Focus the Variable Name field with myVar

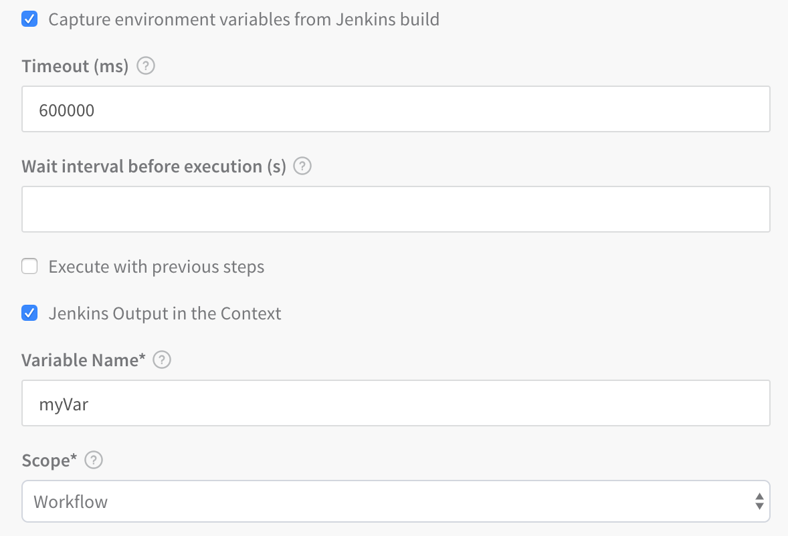[396, 403]
